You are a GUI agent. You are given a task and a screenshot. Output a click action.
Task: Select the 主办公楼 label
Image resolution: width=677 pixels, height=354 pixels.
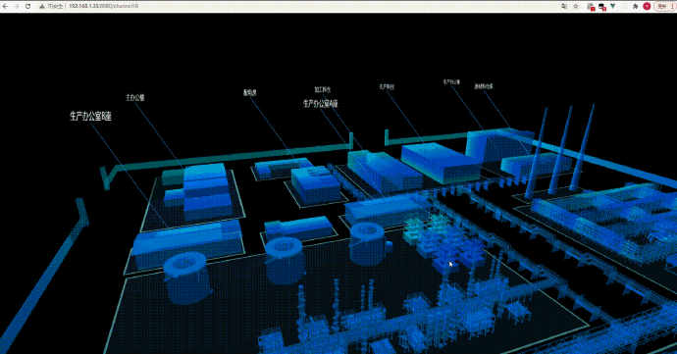coord(134,97)
